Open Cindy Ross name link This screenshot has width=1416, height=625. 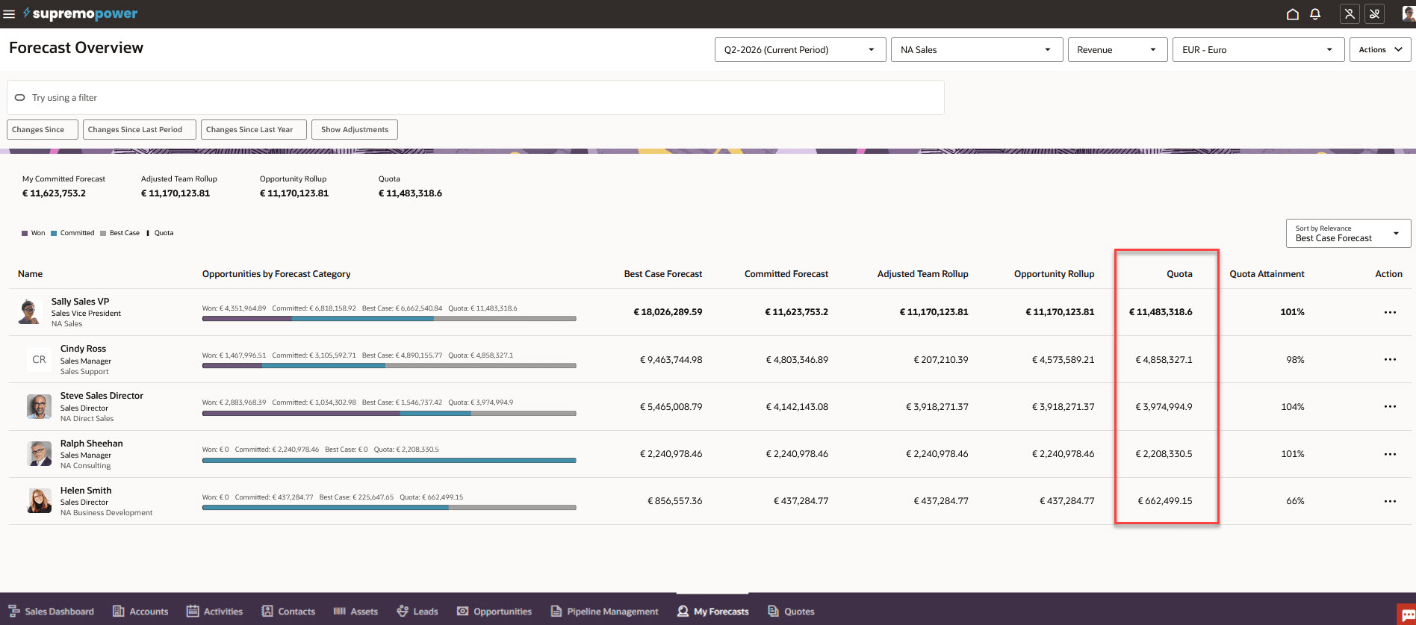83,349
